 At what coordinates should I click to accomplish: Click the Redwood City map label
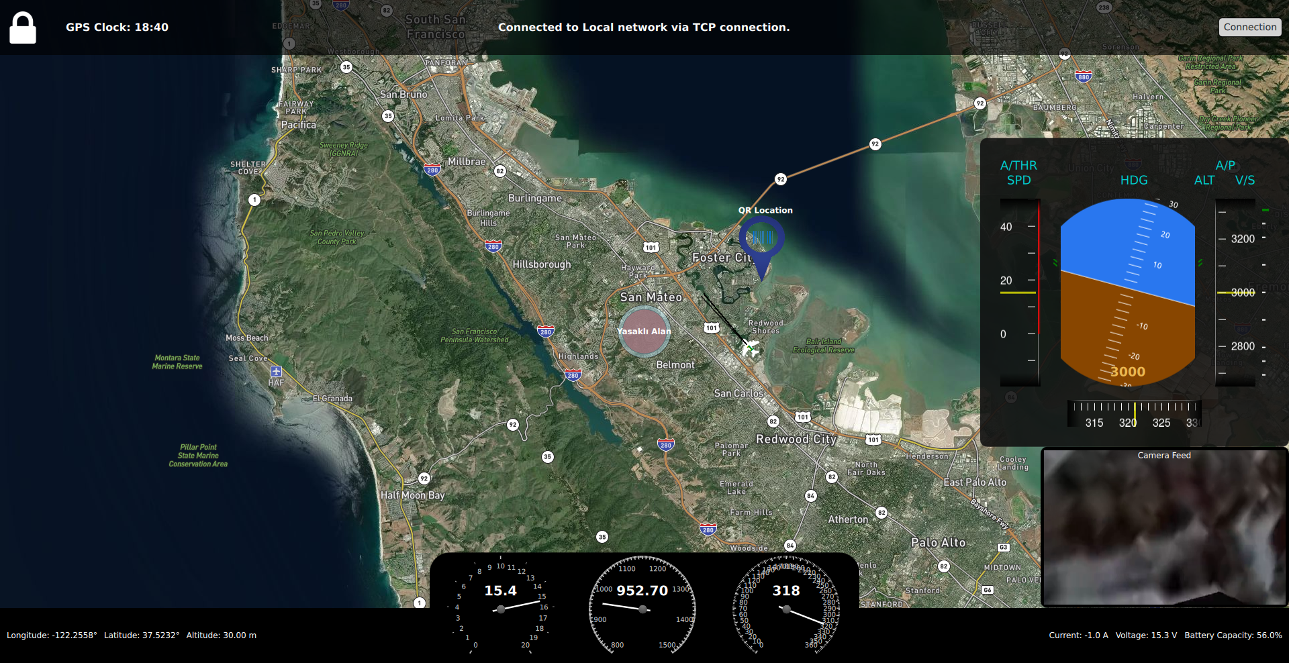coord(796,439)
